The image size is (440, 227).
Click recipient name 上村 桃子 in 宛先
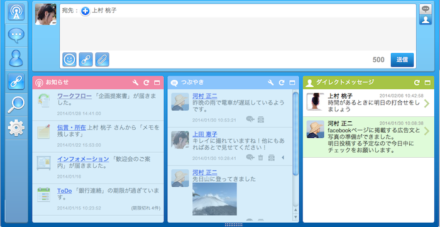tap(104, 11)
